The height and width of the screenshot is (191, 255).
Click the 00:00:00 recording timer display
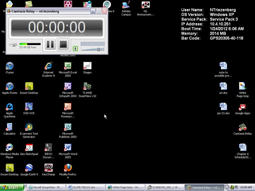coord(57,28)
